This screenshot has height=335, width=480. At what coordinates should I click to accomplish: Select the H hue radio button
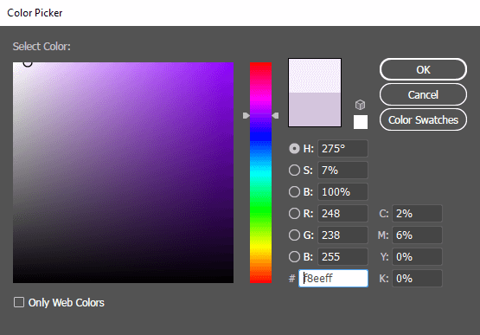(294, 149)
